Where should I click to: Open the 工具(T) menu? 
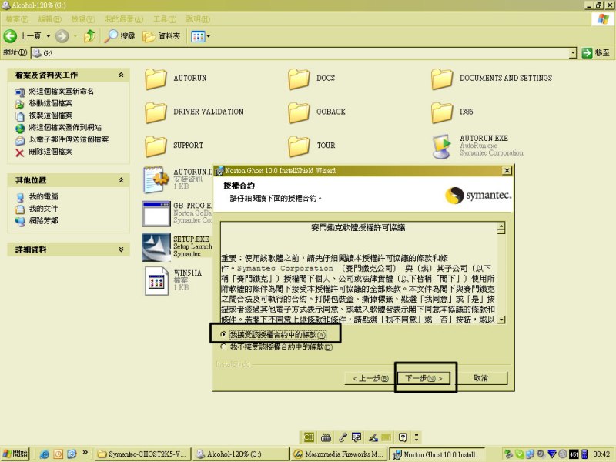pyautogui.click(x=165, y=18)
